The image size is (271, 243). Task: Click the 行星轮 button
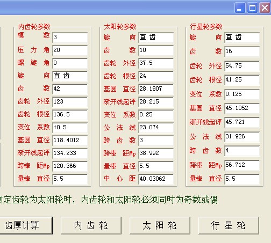click(229, 225)
